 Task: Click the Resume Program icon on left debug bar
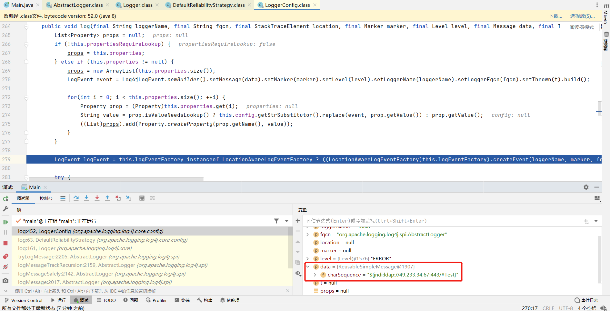[x=5, y=222]
